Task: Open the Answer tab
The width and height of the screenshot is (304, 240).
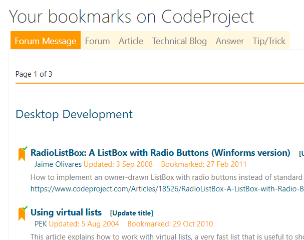Action: 230,41
